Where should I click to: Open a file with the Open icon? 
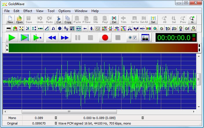19,19
